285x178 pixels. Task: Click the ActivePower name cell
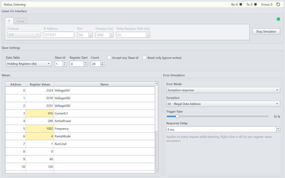104,121
